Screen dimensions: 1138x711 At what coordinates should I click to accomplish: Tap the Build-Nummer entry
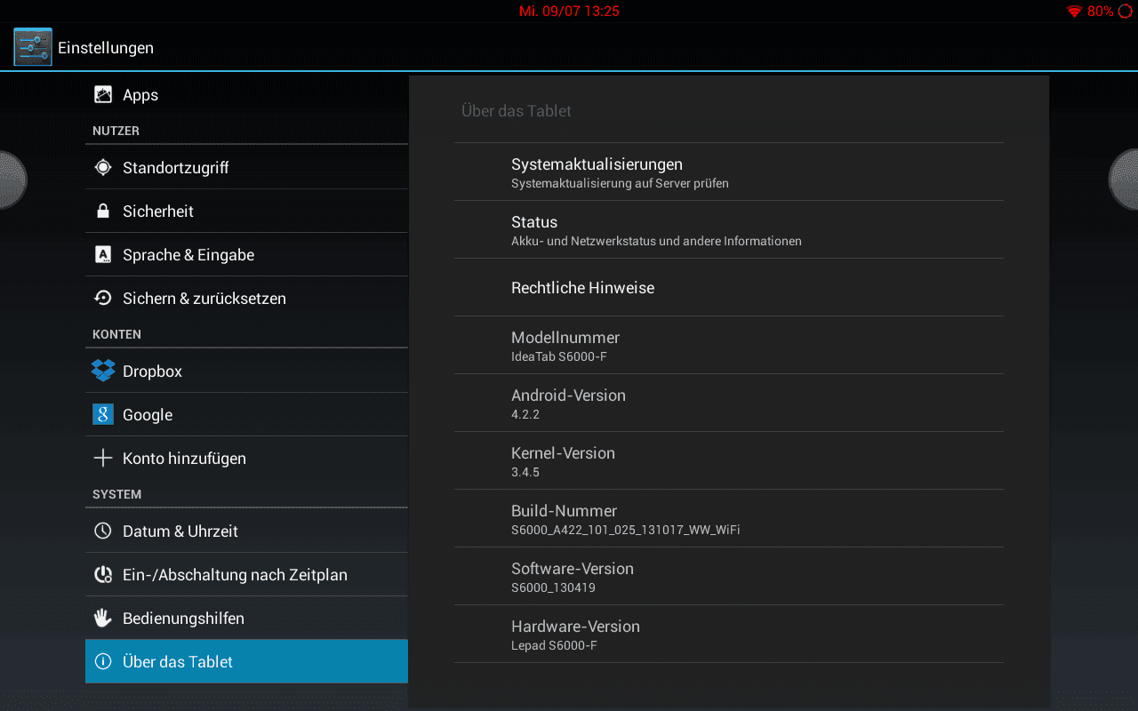728,519
